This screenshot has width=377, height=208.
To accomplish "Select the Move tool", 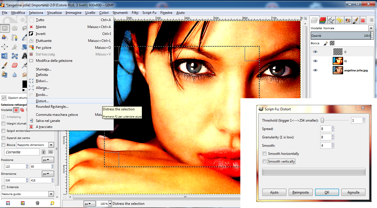I will tap(5, 47).
